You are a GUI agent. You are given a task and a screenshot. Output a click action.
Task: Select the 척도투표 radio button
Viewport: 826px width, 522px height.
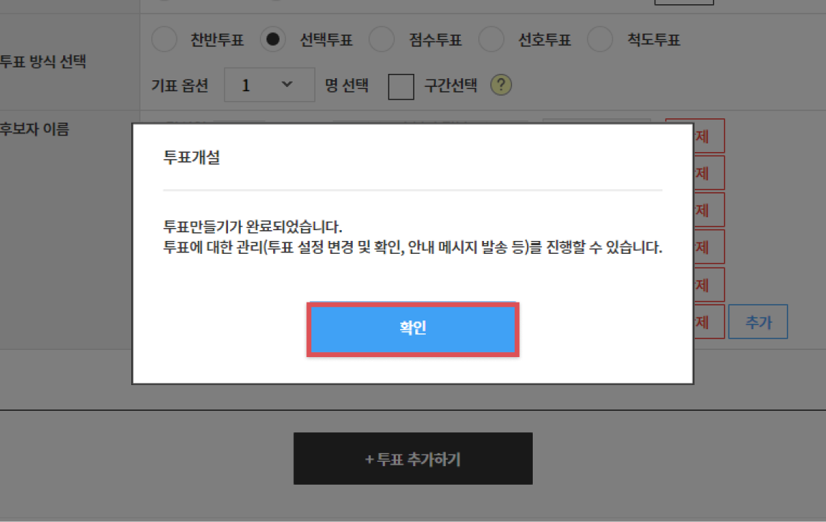[x=600, y=40]
